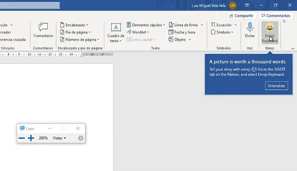Click the search box in the title bar
The height and width of the screenshot is (171, 297).
(x=30, y=5)
